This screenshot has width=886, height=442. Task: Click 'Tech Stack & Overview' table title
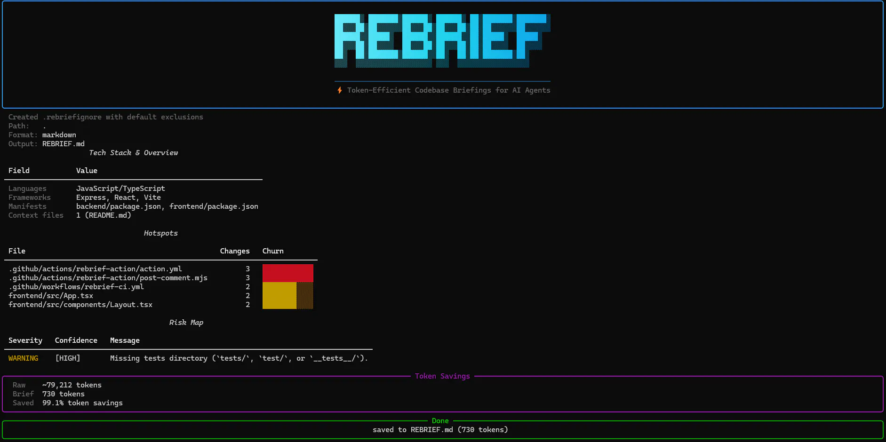click(x=134, y=153)
